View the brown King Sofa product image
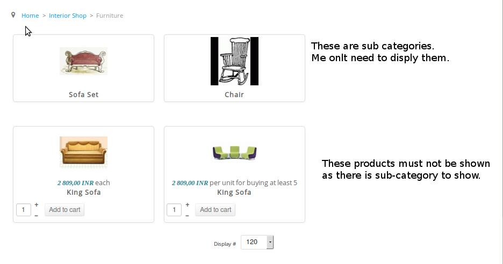Viewport: 503px width, 264px height. click(x=83, y=152)
